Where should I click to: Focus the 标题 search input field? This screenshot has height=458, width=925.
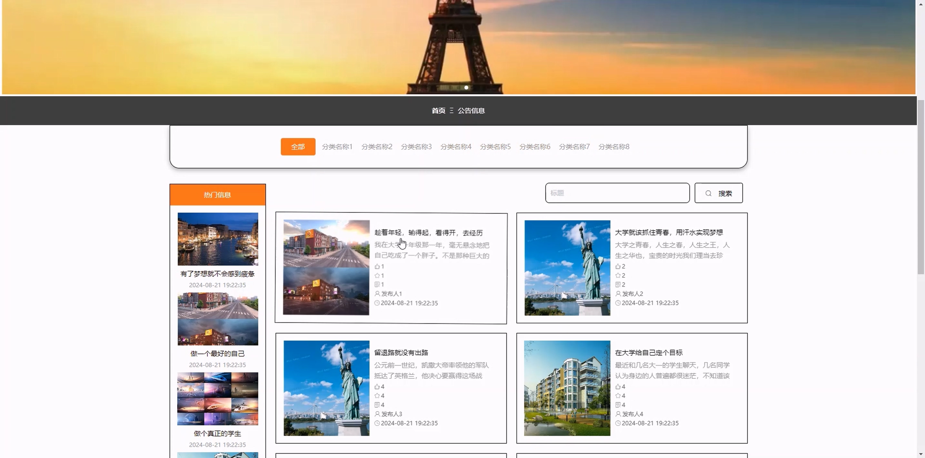pyautogui.click(x=617, y=193)
